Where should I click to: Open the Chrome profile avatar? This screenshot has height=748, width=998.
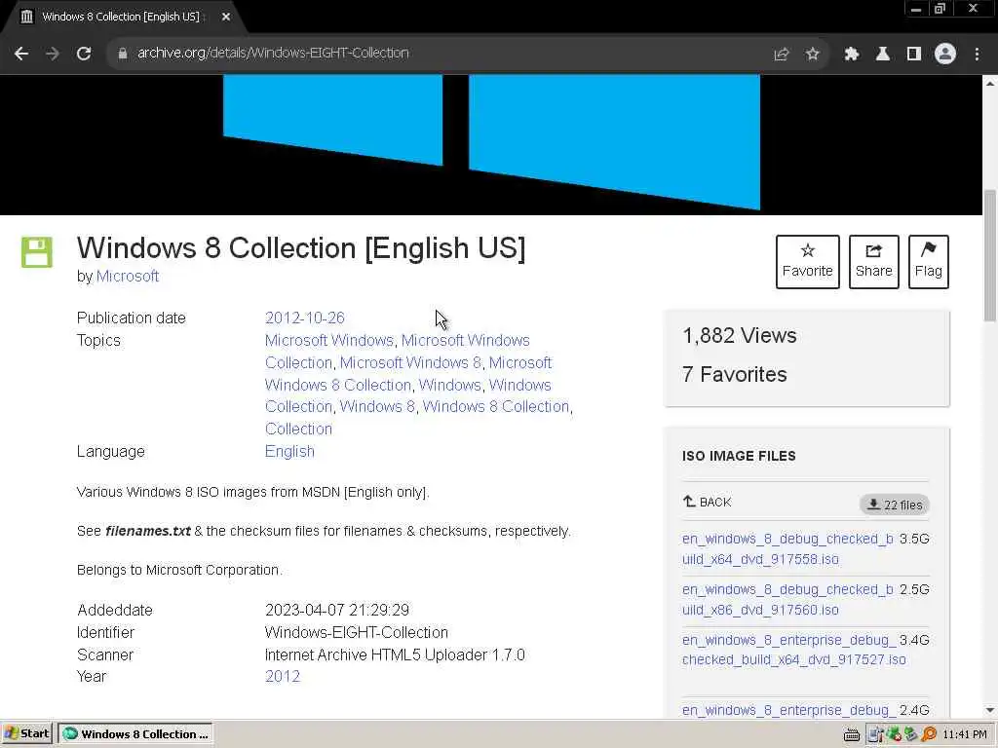pos(945,54)
